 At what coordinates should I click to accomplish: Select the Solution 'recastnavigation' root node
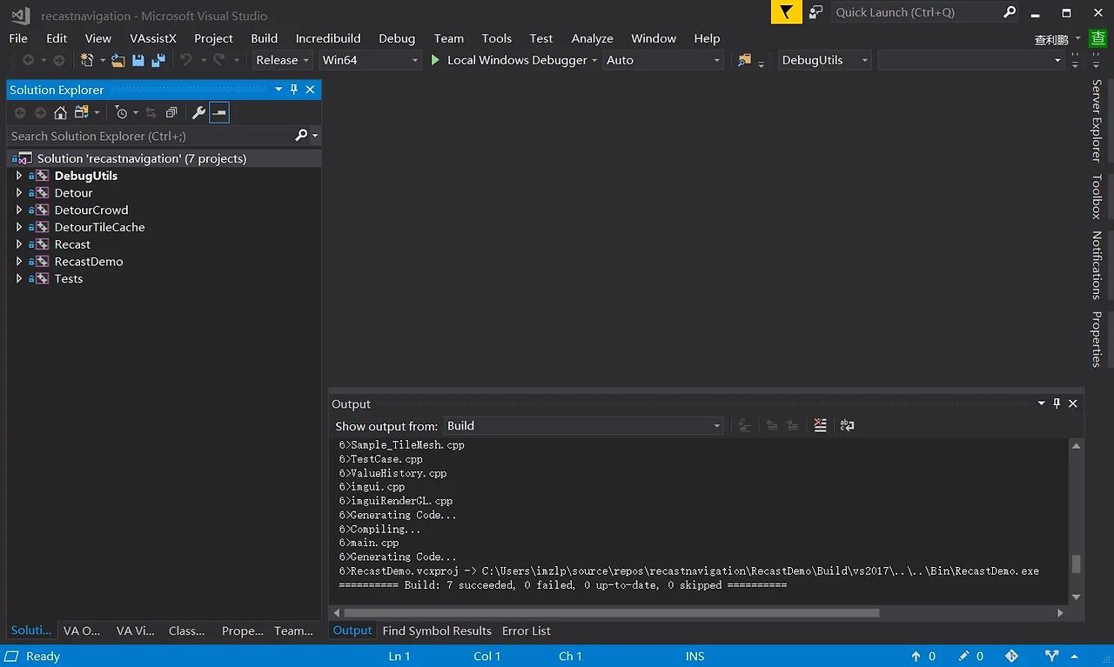(x=164, y=158)
